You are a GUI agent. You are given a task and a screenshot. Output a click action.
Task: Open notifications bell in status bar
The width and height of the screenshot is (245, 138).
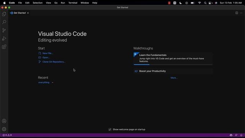click(241, 135)
